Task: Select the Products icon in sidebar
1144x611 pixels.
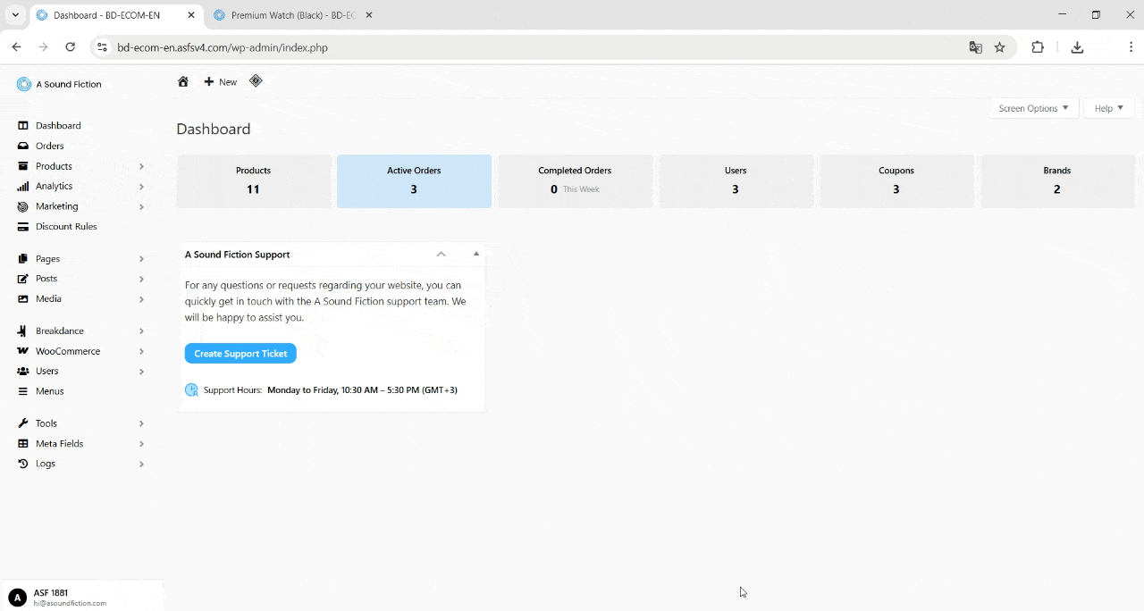Action: (x=23, y=165)
